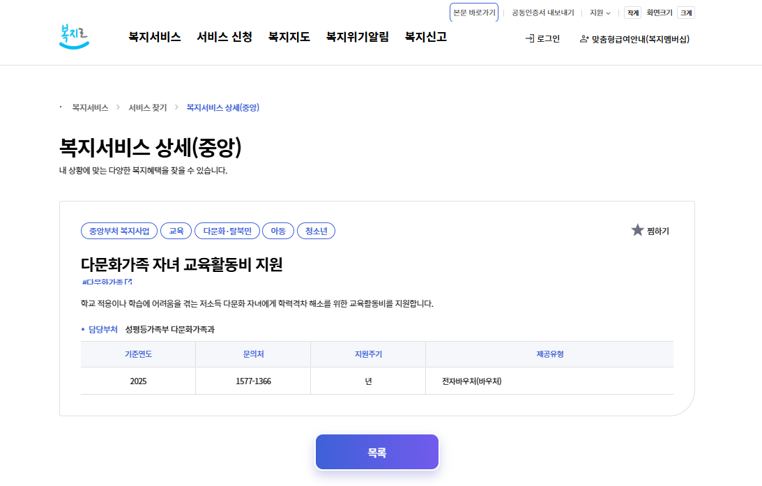Click the 목록 button at the bottom
762x486 pixels.
click(x=377, y=451)
